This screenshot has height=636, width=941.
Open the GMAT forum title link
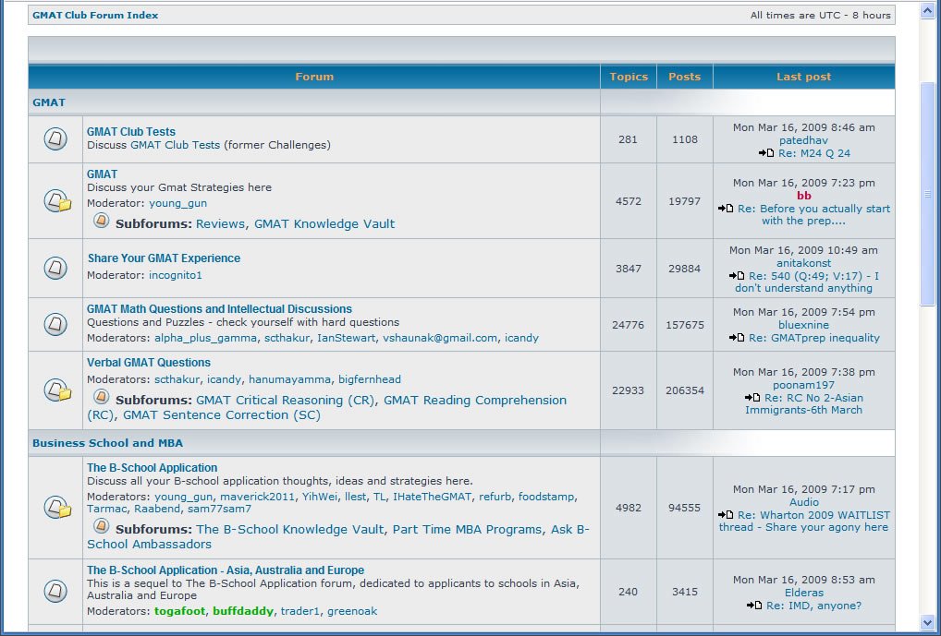(x=102, y=174)
